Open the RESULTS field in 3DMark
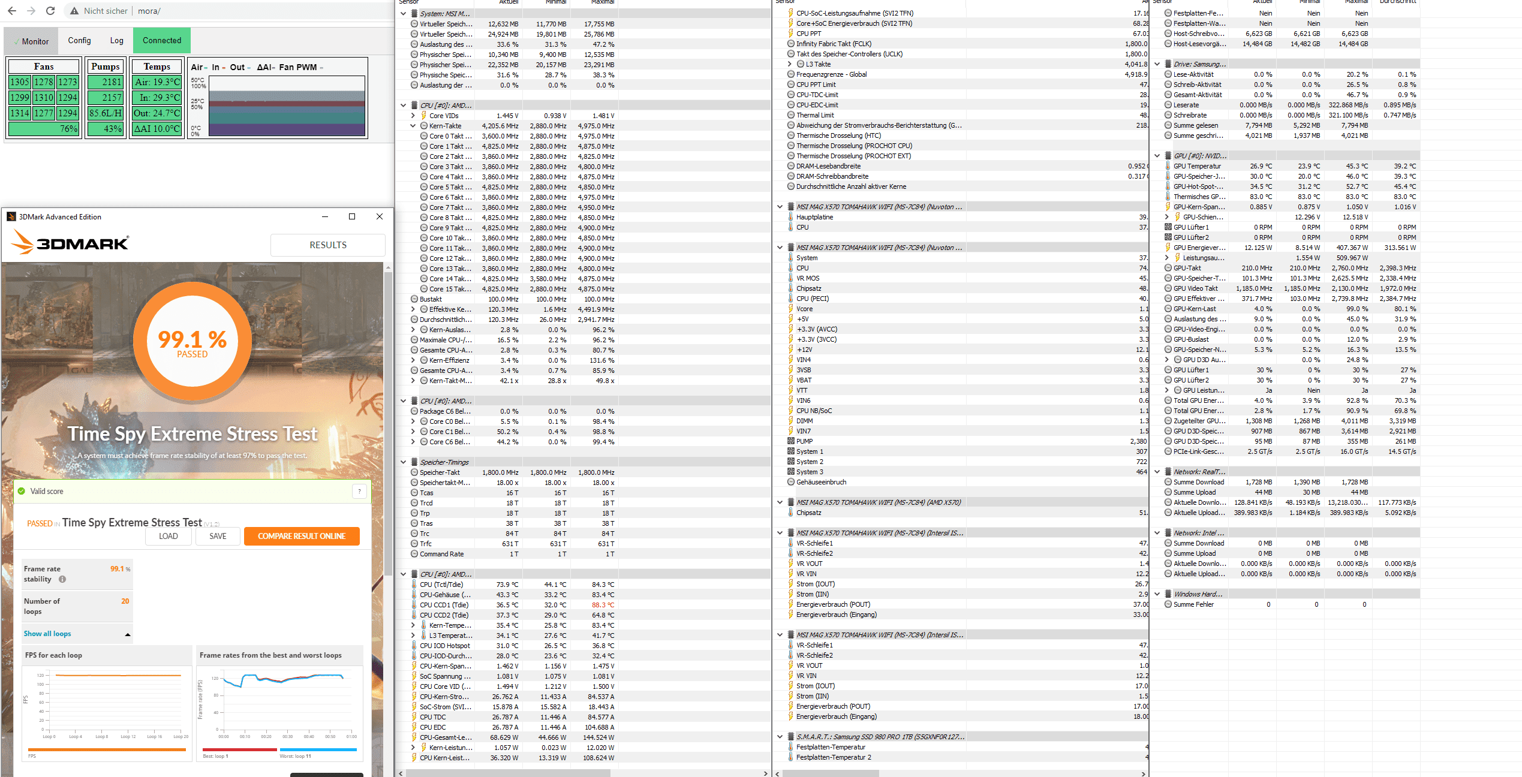Screen dimensions: 1522x777 click(327, 245)
